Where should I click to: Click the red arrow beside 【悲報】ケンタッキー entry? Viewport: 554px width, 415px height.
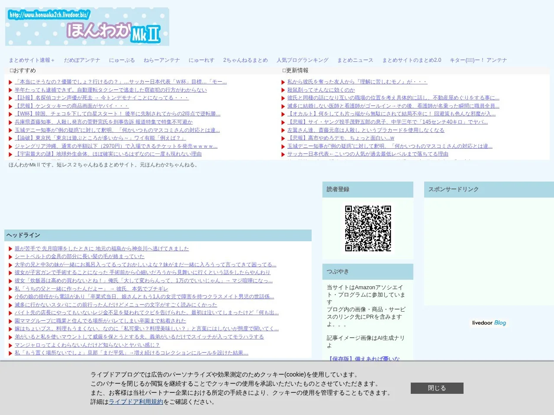(x=10, y=106)
